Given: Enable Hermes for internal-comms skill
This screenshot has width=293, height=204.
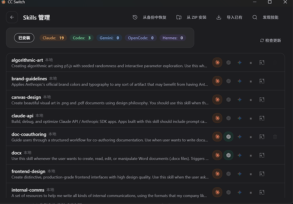Looking at the screenshot, I should pos(262,192).
